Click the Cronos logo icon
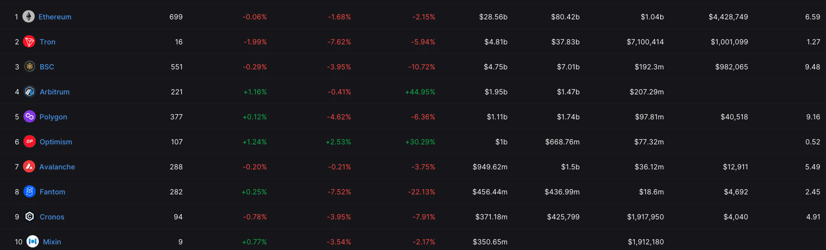This screenshot has width=826, height=250. 30,217
